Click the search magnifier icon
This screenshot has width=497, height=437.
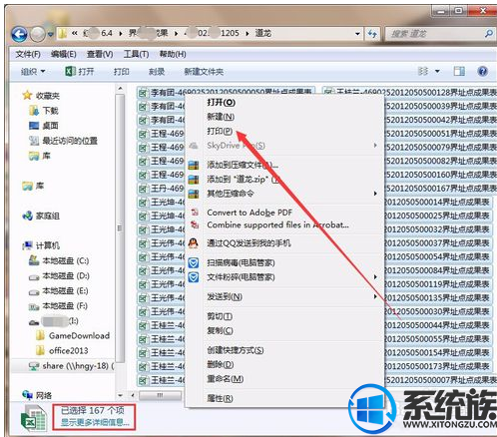[488, 34]
